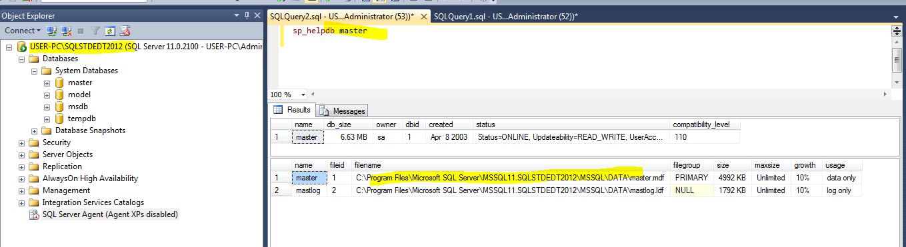Expand the msdb database node
Viewport: 906px width, 247px height.
[47, 107]
